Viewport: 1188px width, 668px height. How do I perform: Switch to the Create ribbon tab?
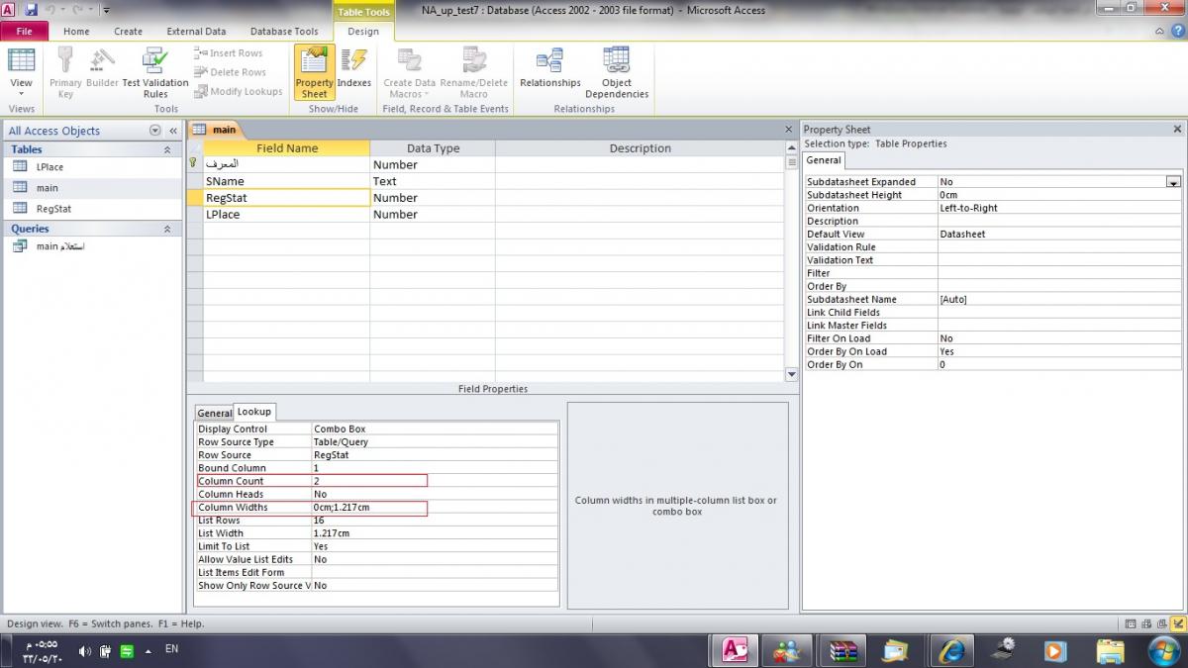128,32
